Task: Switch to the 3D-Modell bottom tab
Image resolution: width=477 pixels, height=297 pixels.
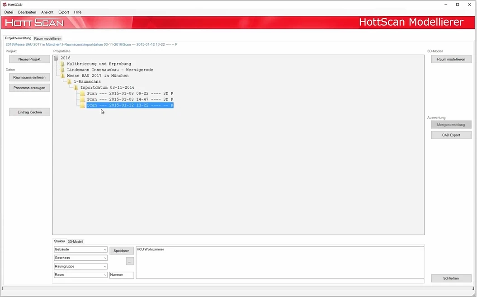Action: 75,241
